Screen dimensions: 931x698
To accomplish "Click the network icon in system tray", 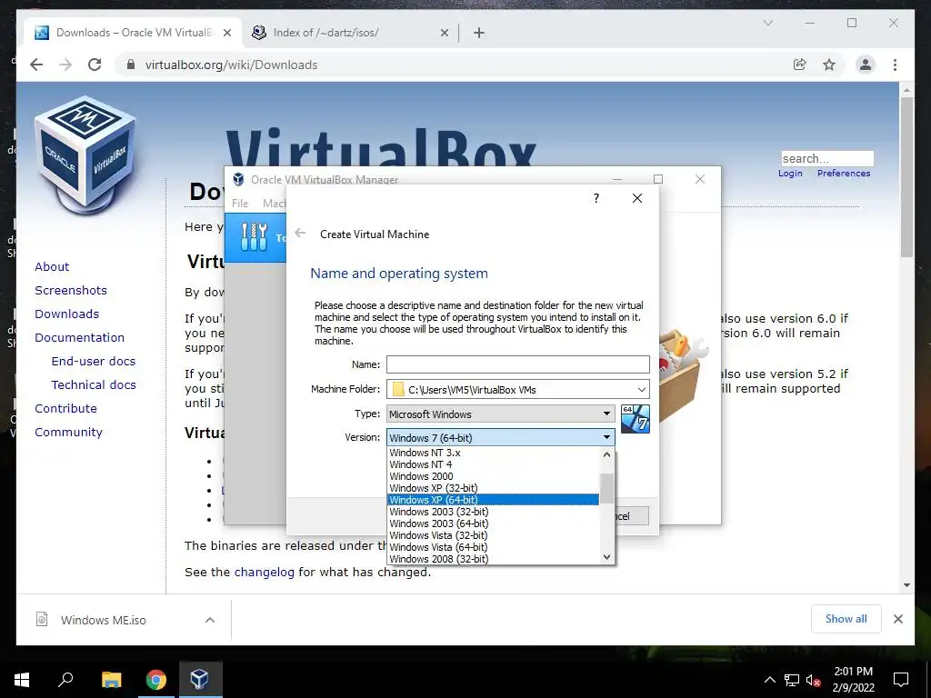I will 792,680.
